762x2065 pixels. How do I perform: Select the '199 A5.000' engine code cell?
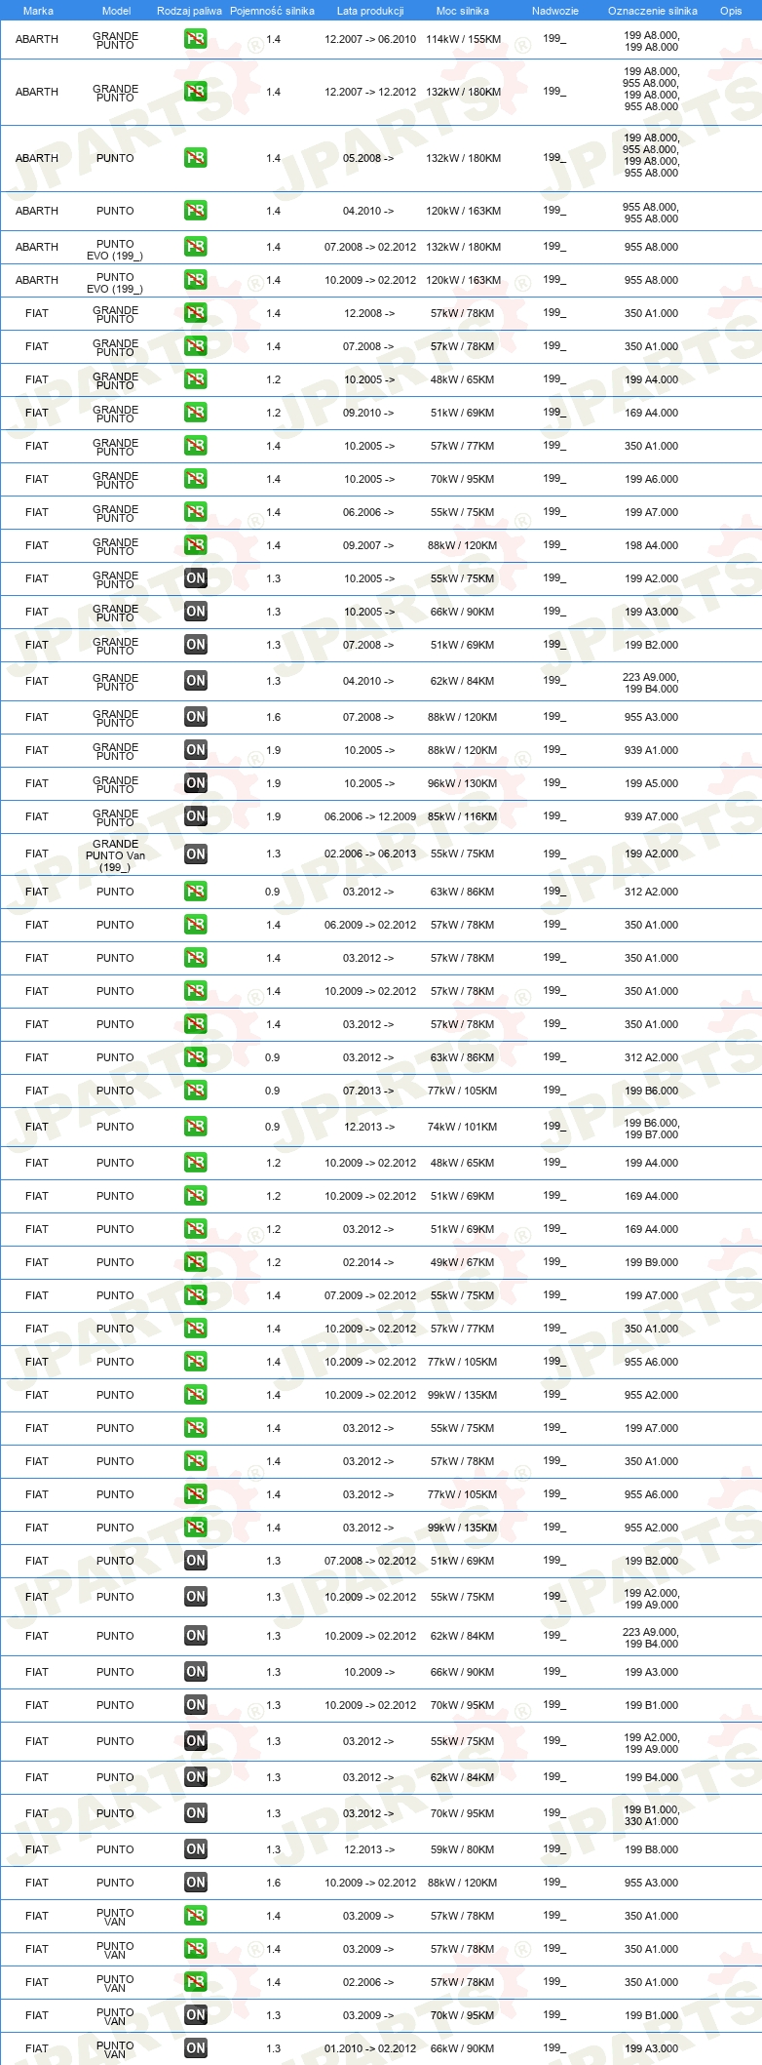[x=652, y=783]
